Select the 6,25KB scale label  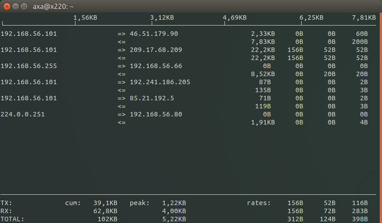pos(312,18)
